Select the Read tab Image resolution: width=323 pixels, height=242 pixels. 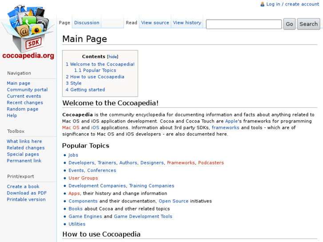[x=132, y=23]
